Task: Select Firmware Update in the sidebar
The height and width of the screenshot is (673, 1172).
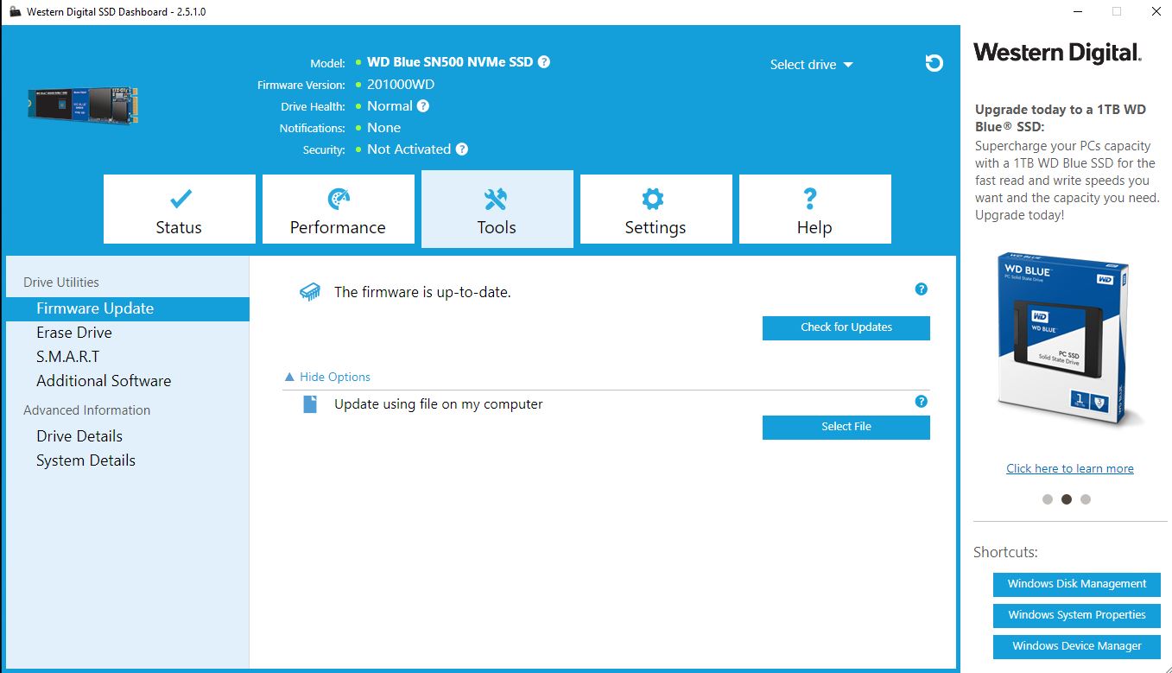Action: click(128, 308)
